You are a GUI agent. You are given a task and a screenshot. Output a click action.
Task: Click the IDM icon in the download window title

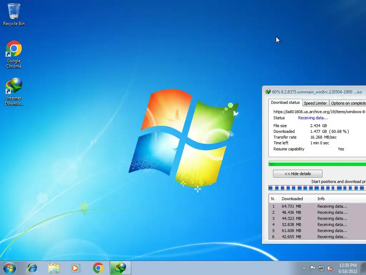[268, 92]
